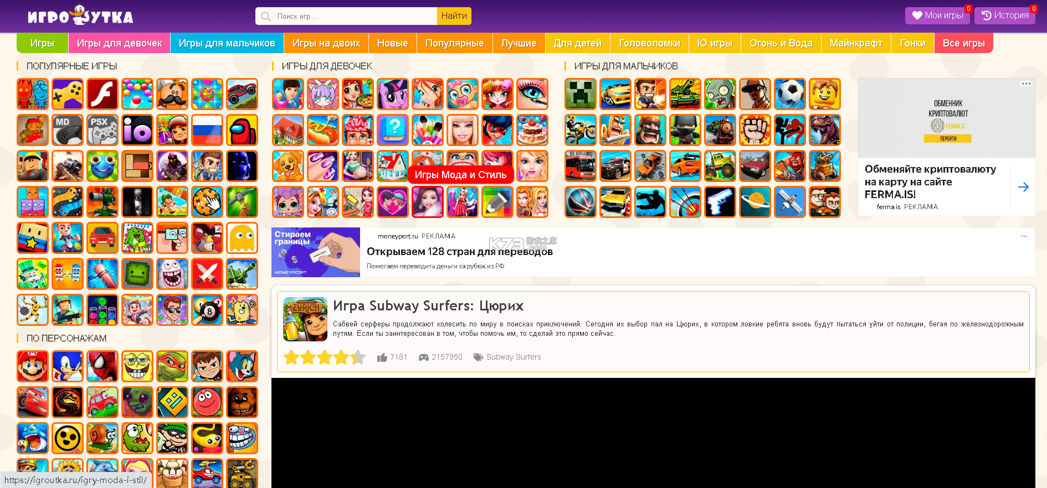
Task: Open the Minecraft Creeper game icon
Action: pyautogui.click(x=580, y=94)
